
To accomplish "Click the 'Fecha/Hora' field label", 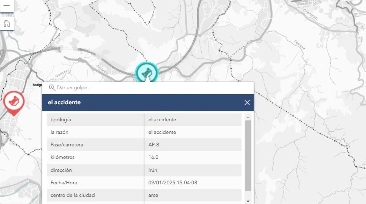I will pyautogui.click(x=64, y=182).
